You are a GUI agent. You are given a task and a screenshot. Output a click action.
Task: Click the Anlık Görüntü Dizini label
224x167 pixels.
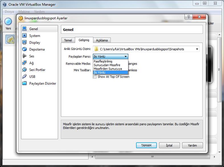77,49
